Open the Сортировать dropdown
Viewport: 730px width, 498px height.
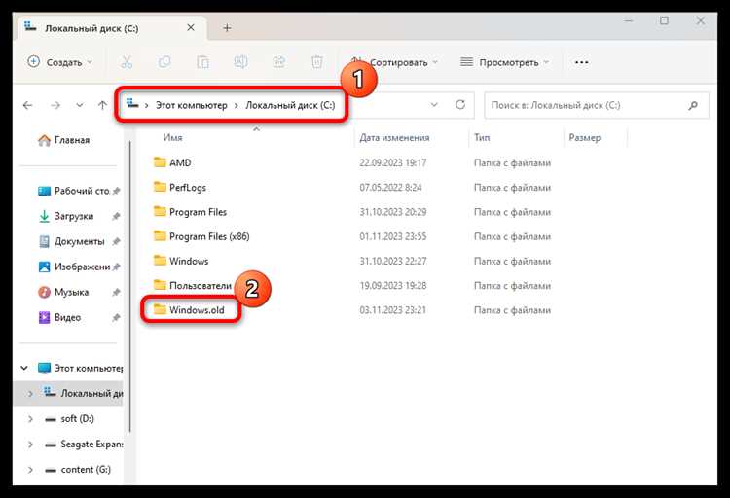pos(394,62)
